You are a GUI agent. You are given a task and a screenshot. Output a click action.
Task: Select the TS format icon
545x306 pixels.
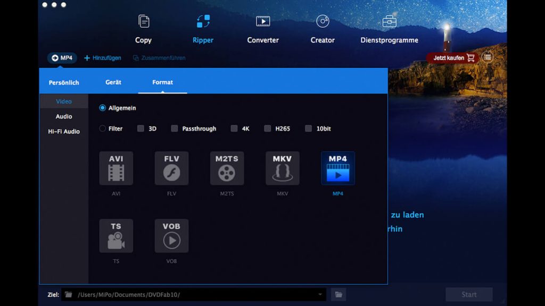[116, 236]
